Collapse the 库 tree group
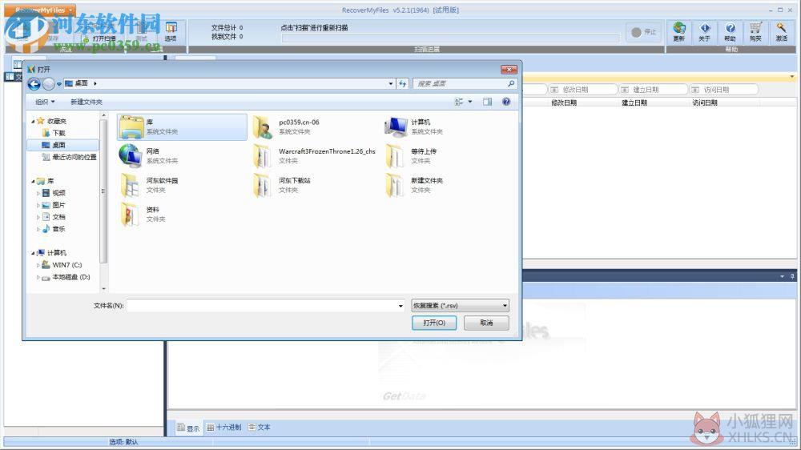 click(33, 181)
